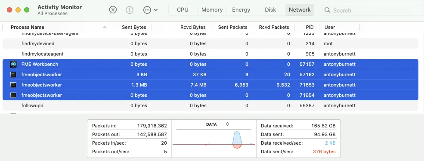The height and width of the screenshot is (161, 424).
Task: Open the process info inspector icon
Action: 130,10
